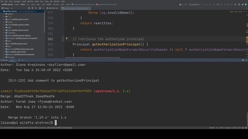The height and width of the screenshot is (139, 248).
Task: Select the Local terminal tab
Action: 13,60
